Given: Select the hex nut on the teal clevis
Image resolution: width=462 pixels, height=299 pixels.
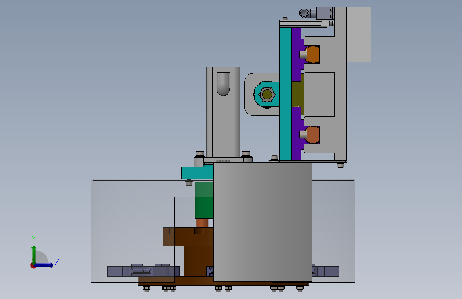Looking at the screenshot, I should tap(267, 95).
